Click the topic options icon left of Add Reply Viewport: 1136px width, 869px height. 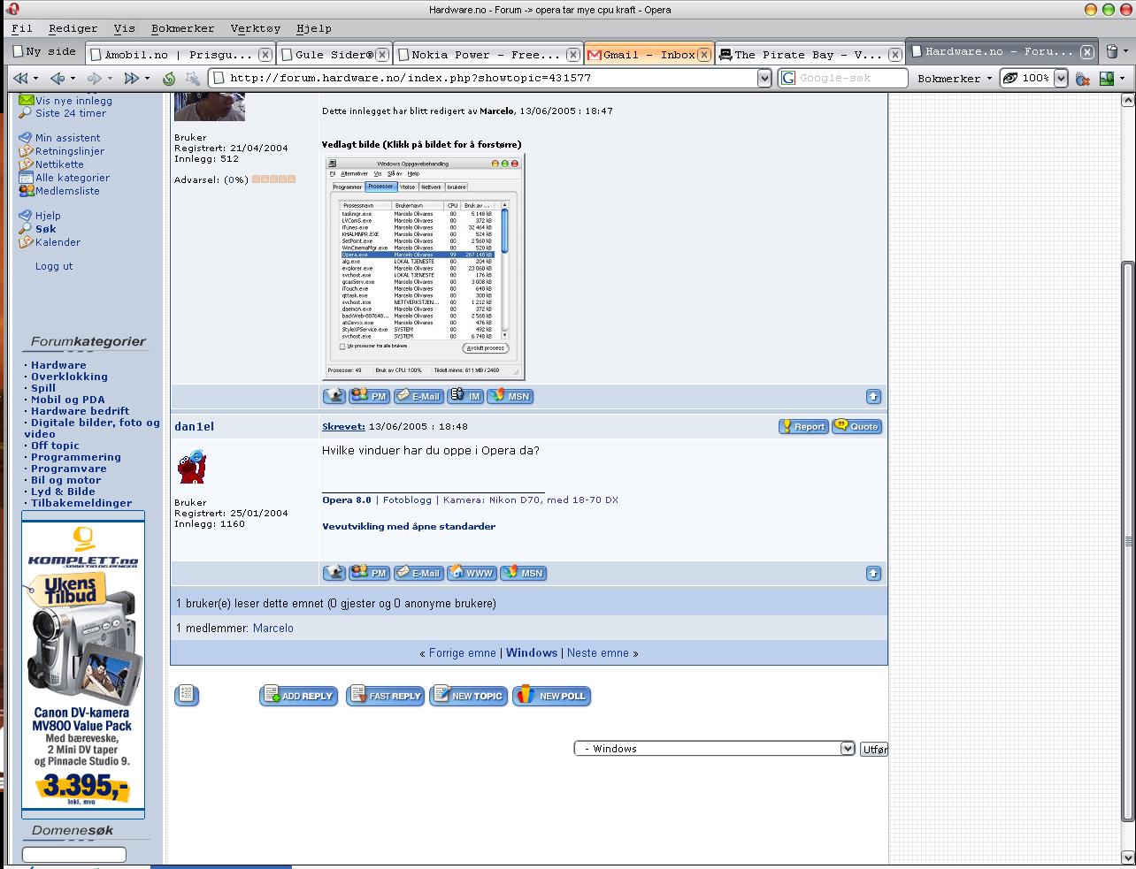coord(187,695)
